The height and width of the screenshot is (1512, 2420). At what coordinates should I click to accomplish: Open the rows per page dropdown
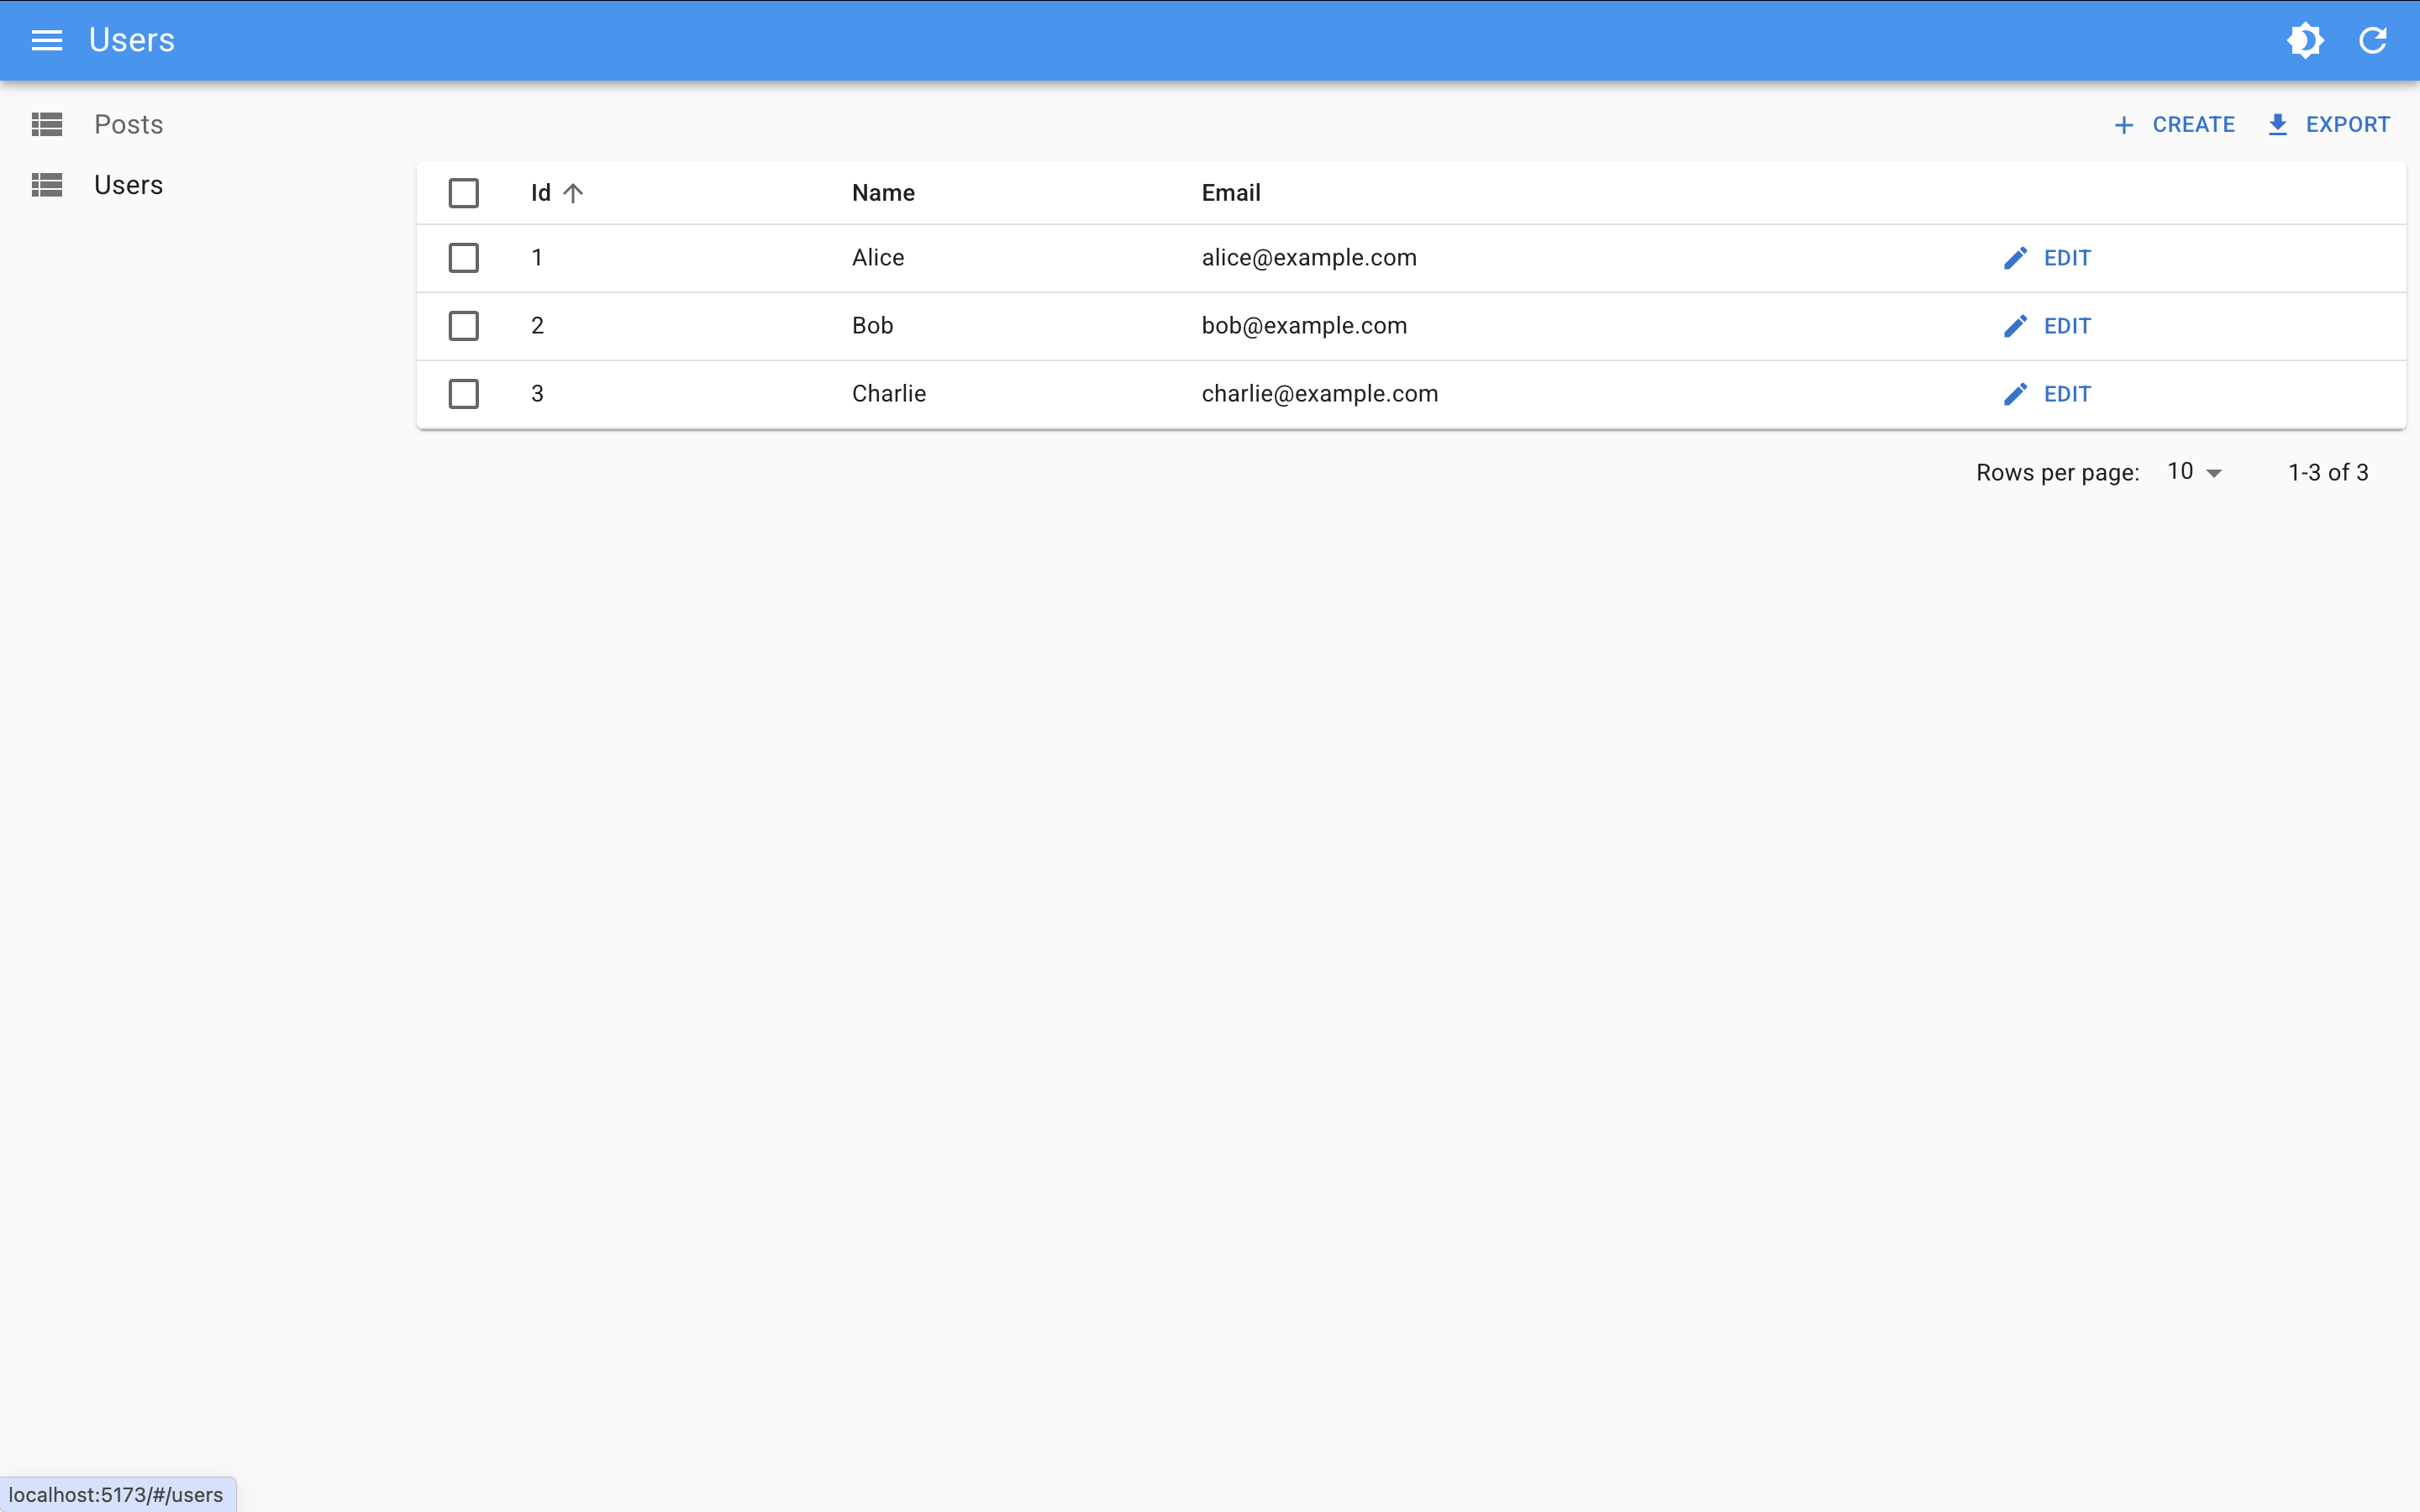pyautogui.click(x=2194, y=472)
